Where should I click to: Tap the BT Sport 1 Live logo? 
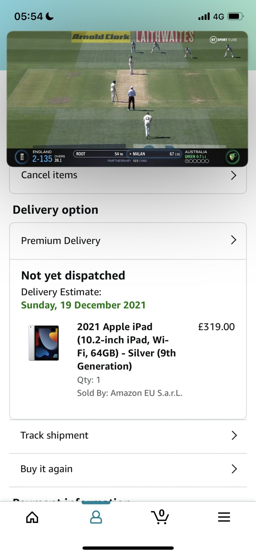coord(223,40)
